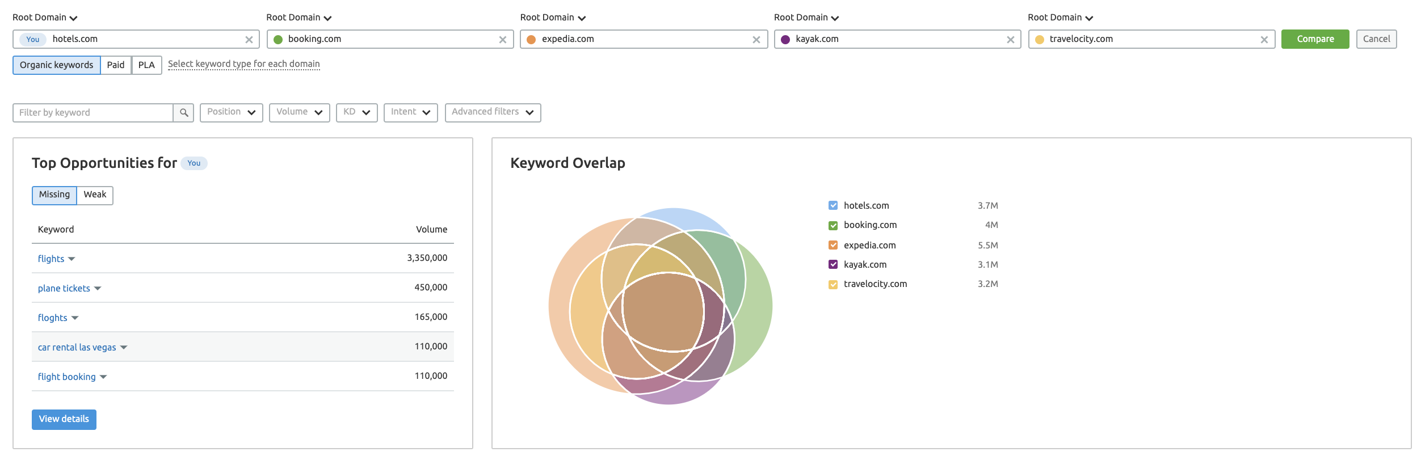Screen dimensions: 1421x456
Task: Click the kayak.com domain input field
Action: (898, 39)
